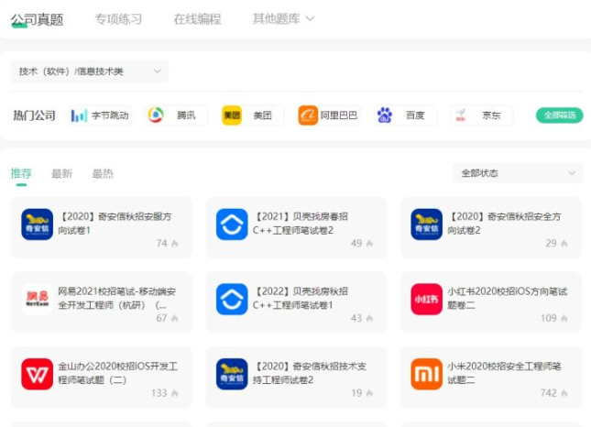Select the 字节跳动 company logo icon

tap(79, 115)
